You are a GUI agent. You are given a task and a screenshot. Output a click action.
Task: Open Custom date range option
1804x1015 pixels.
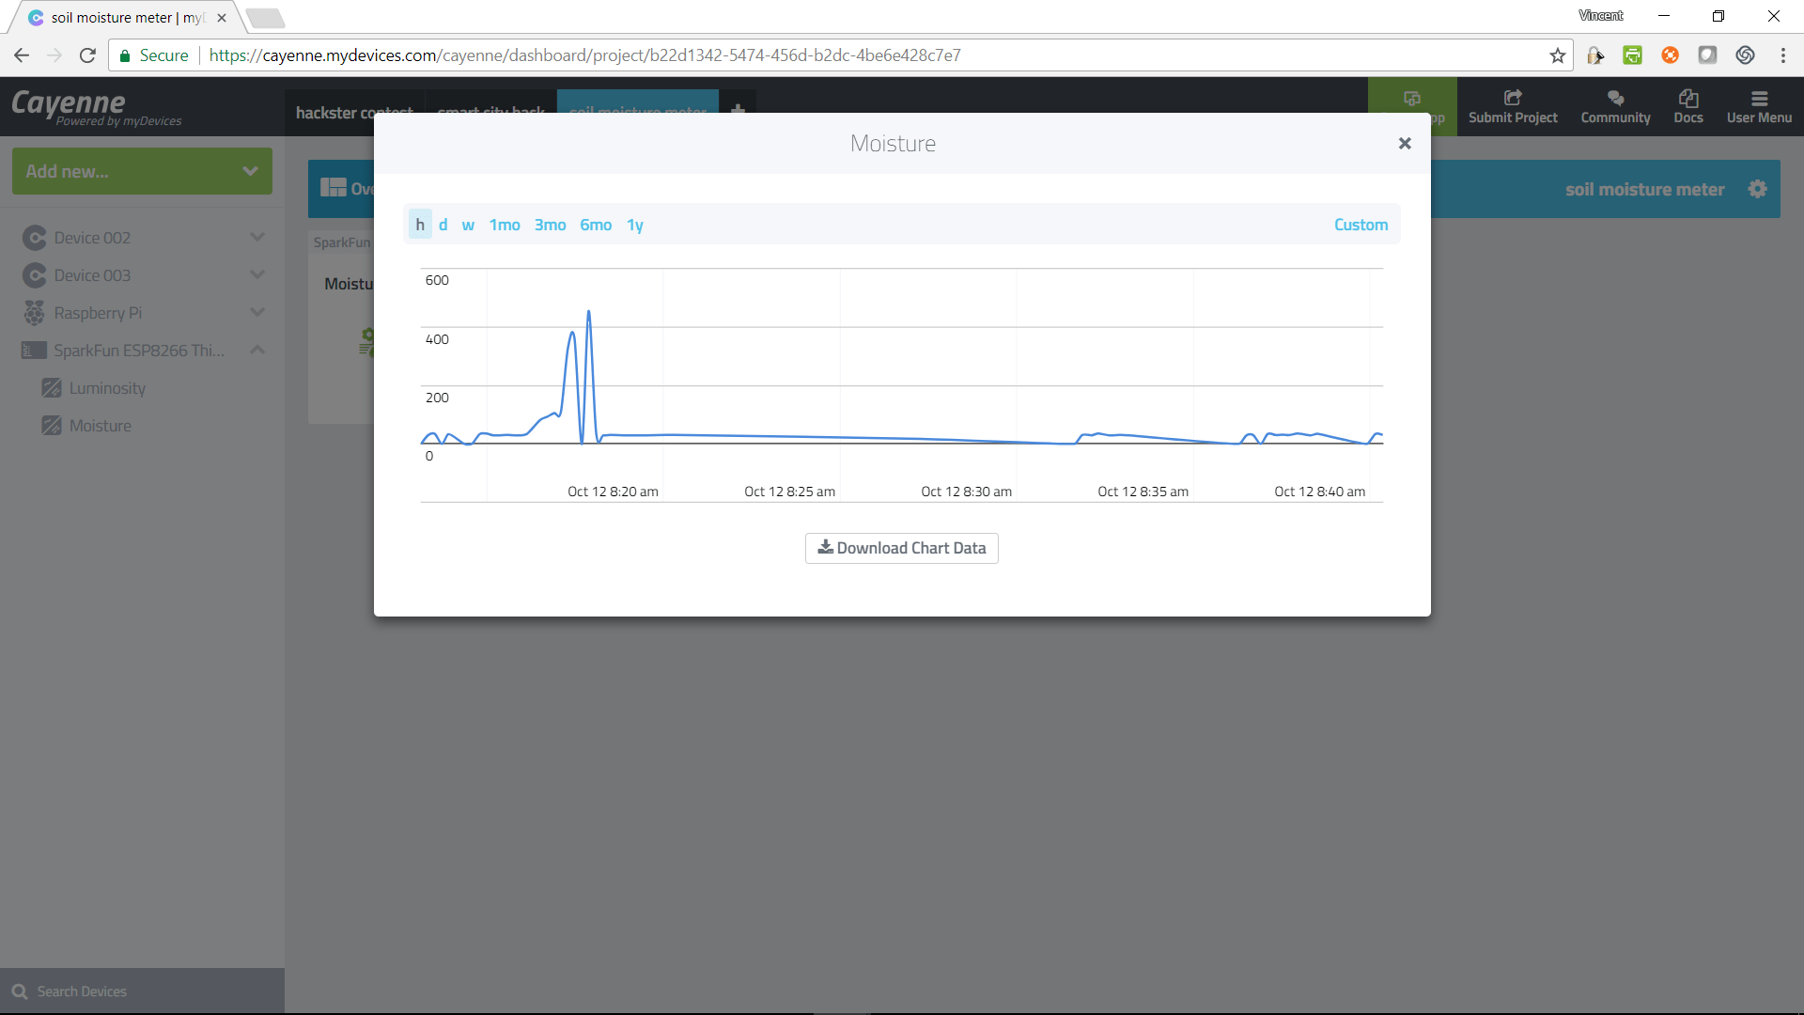(1360, 225)
